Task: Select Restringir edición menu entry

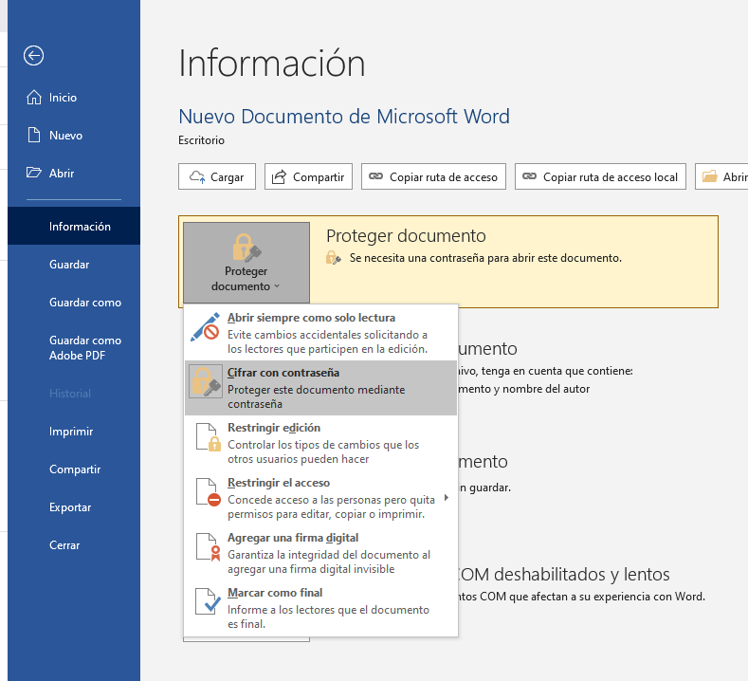Action: click(320, 442)
